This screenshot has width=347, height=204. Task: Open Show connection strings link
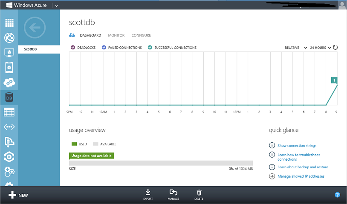297,145
